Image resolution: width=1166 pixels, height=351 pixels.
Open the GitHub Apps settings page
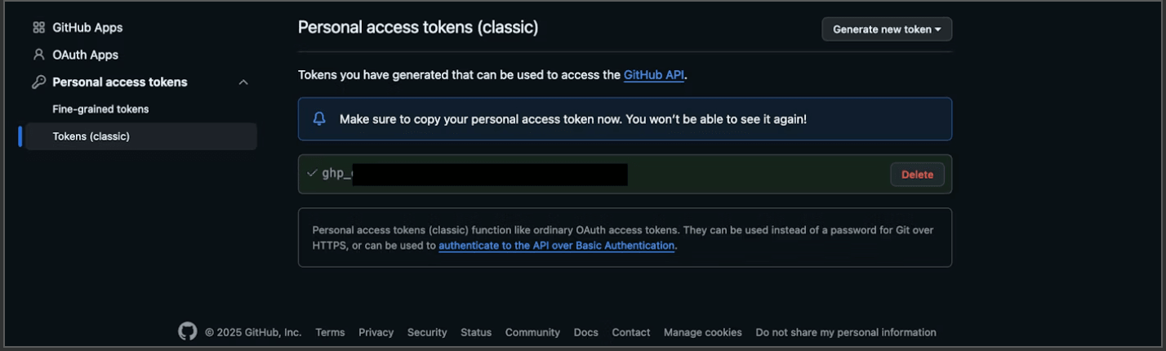87,28
